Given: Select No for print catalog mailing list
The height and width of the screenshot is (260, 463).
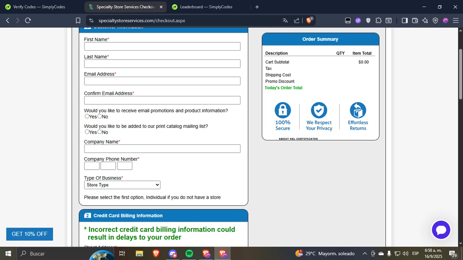Looking at the screenshot, I should 100,132.
